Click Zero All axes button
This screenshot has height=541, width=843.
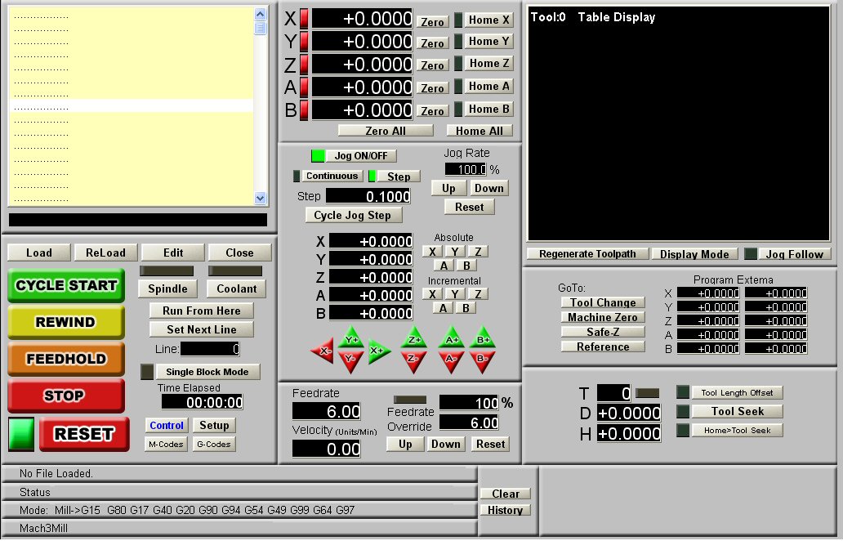coord(386,131)
